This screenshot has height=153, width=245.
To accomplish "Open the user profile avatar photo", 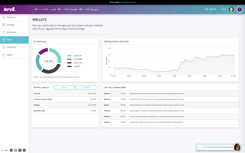I will coord(231,9).
